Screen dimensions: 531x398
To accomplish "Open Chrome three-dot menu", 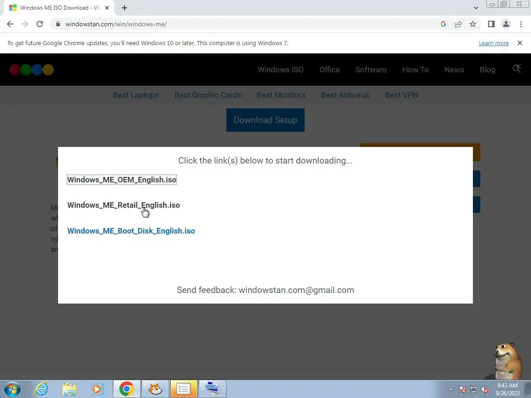I will coord(521,24).
